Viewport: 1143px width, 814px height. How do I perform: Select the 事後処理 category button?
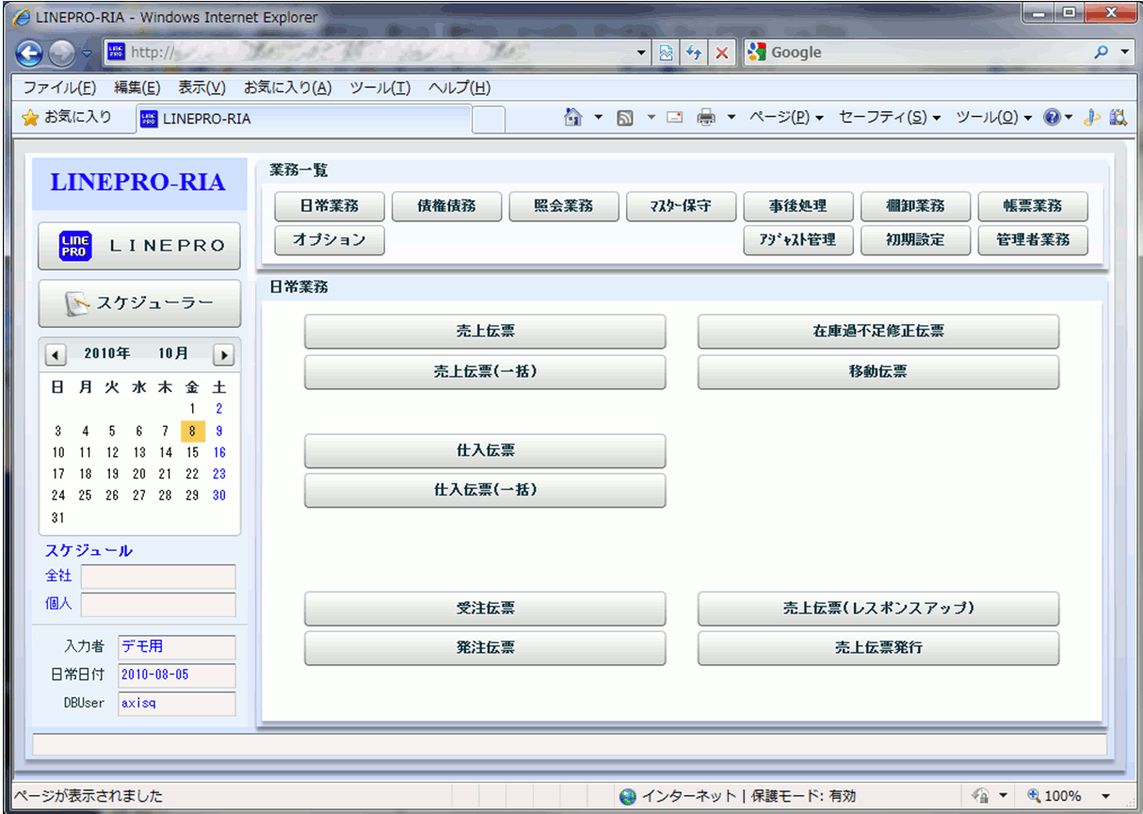point(798,206)
